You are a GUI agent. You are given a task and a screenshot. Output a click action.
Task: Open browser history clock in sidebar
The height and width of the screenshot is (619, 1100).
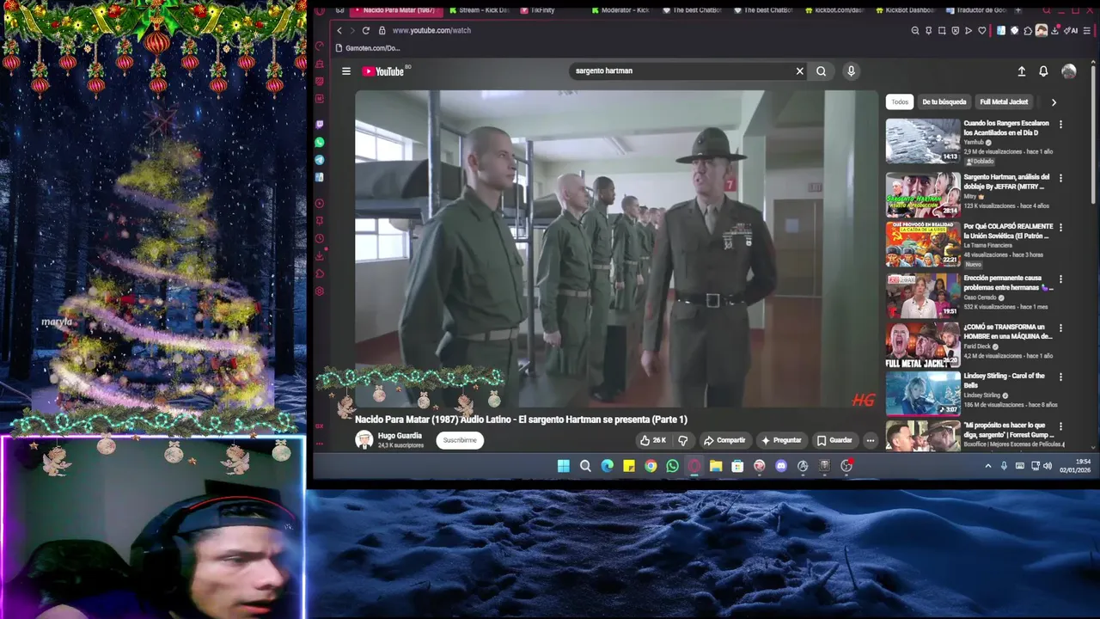[x=320, y=239]
